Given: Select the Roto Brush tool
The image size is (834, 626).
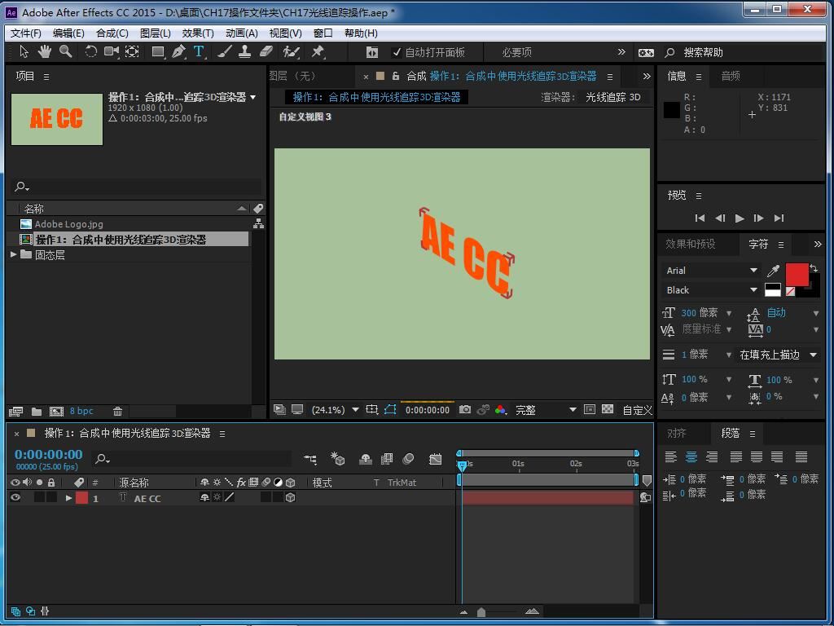Looking at the screenshot, I should pyautogui.click(x=291, y=51).
